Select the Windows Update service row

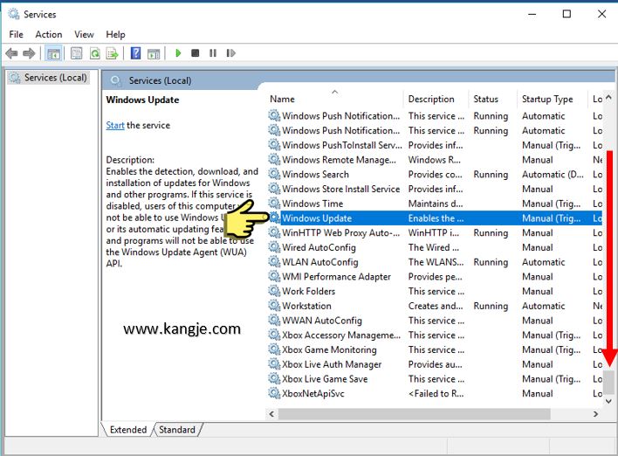tap(435, 218)
